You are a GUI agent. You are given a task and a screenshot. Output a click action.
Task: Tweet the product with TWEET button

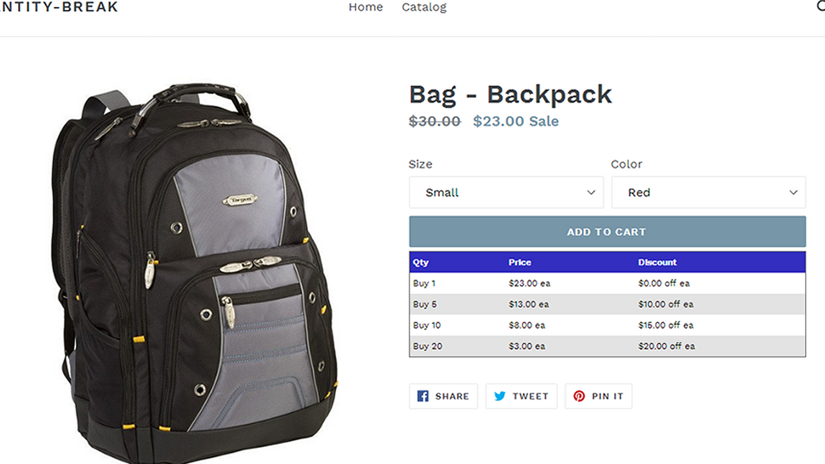click(521, 396)
